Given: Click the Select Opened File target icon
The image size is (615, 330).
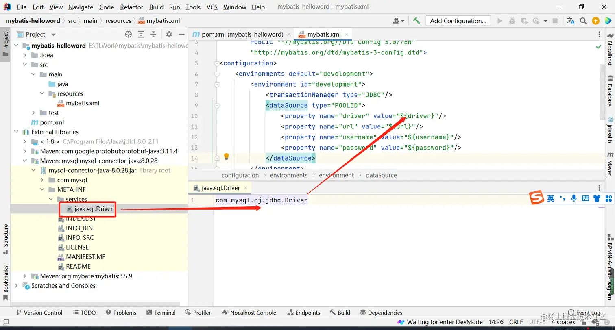Looking at the screenshot, I should coord(128,34).
